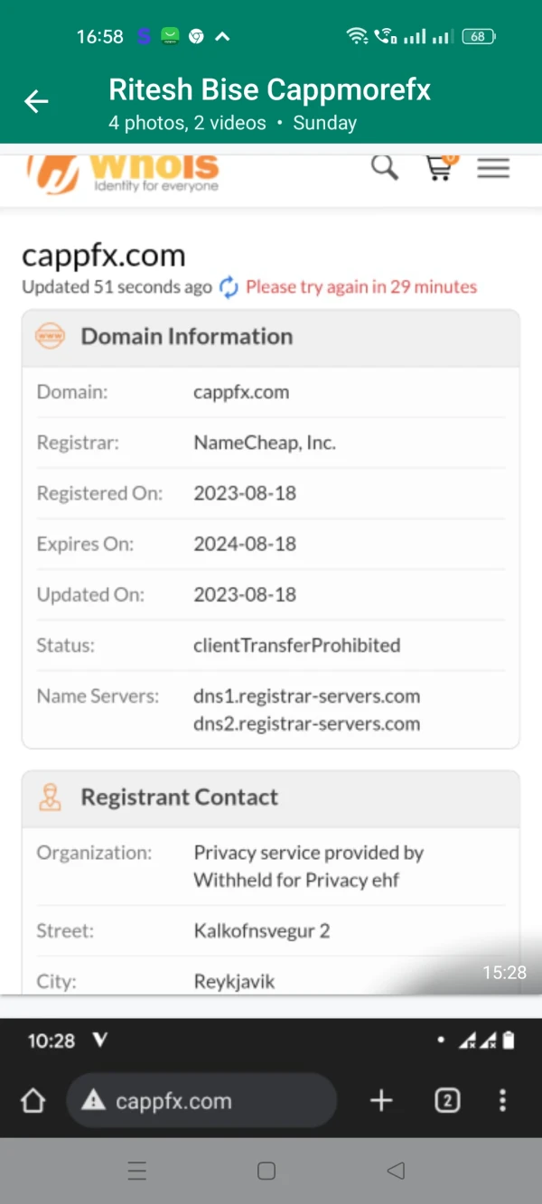Image resolution: width=542 pixels, height=1204 pixels.
Task: Tap the back arrow in the green header
Action: click(x=36, y=102)
